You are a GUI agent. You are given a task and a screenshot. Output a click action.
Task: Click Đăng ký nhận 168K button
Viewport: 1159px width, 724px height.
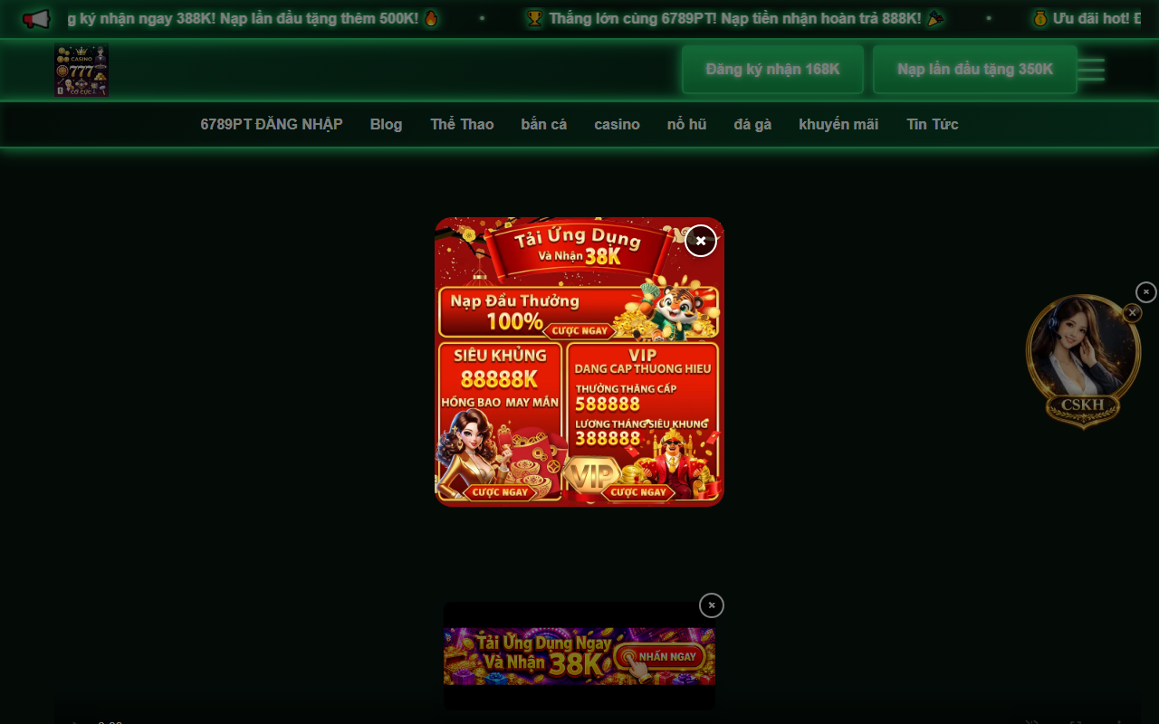tap(772, 70)
